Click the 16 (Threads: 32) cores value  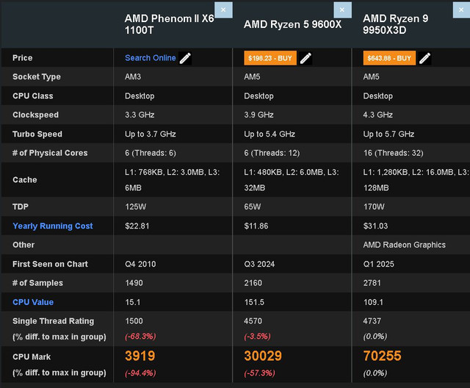click(394, 153)
